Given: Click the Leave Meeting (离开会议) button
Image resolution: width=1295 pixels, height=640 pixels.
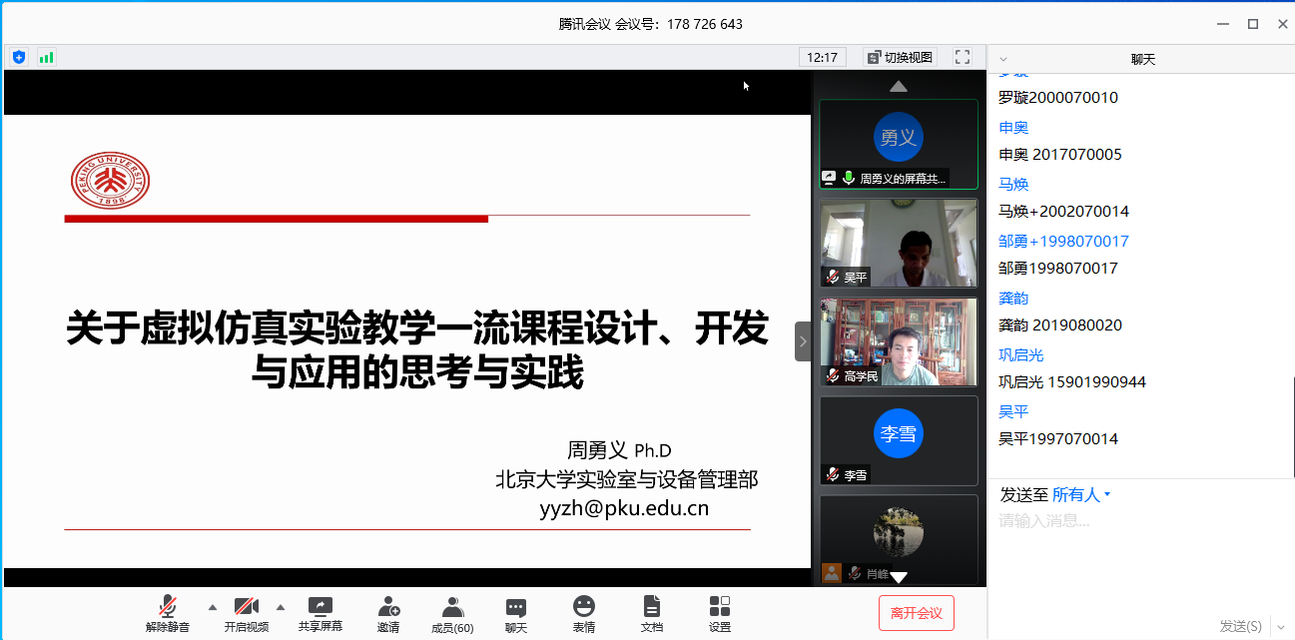Looking at the screenshot, I should click(916, 613).
